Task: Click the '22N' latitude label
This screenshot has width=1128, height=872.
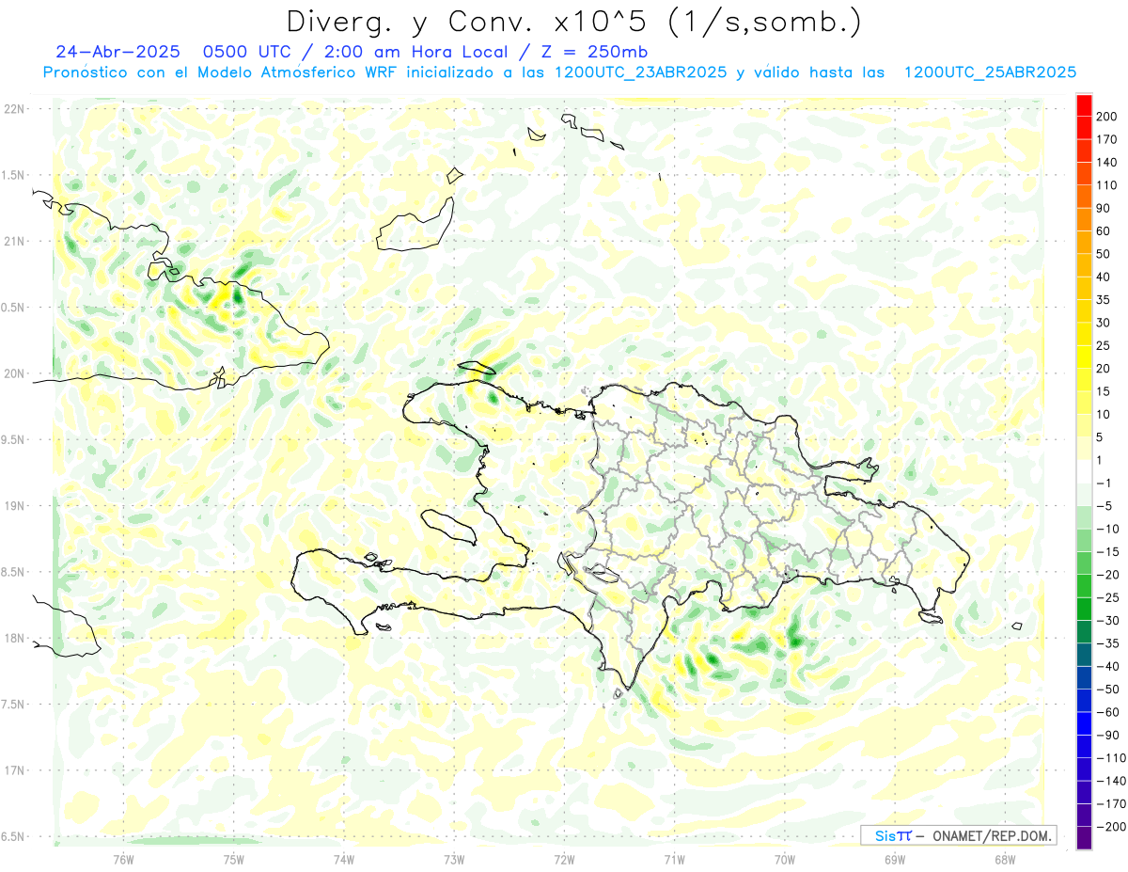Action: click(x=14, y=109)
